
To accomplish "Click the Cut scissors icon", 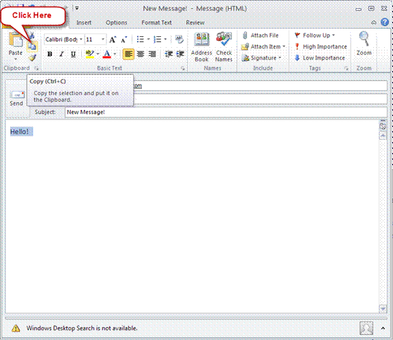I will [31, 36].
